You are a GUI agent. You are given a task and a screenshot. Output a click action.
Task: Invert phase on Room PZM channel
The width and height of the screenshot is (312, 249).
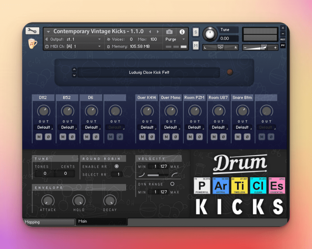click(x=199, y=137)
